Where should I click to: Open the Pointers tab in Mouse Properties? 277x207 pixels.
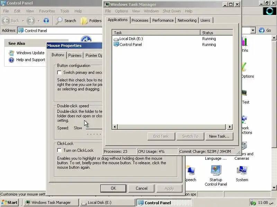(75, 56)
